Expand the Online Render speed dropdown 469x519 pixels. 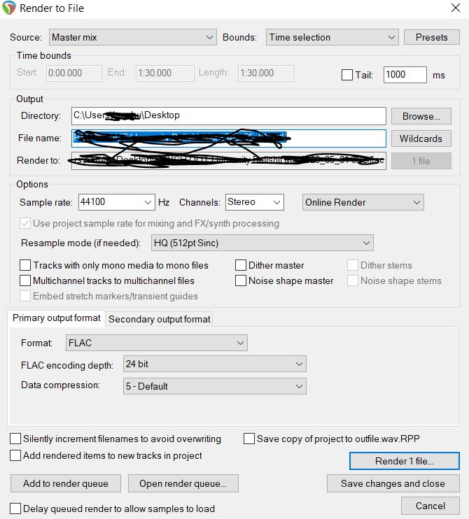363,202
